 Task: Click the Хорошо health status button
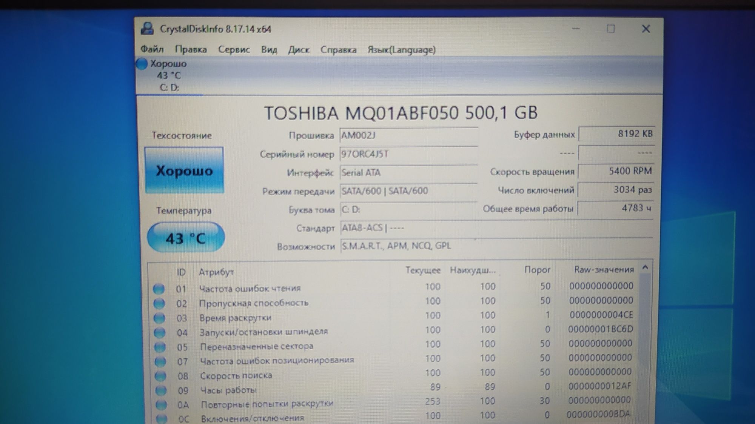[x=184, y=170]
